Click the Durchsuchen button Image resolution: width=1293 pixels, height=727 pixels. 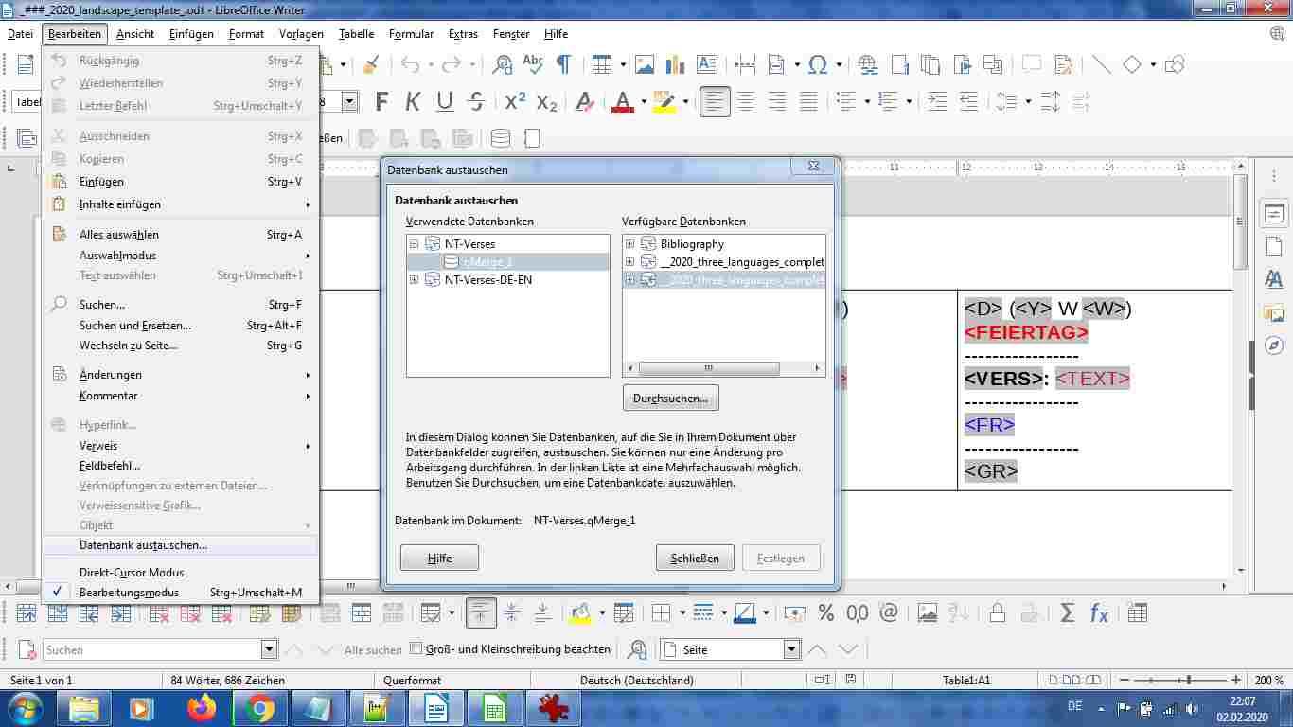pos(670,399)
